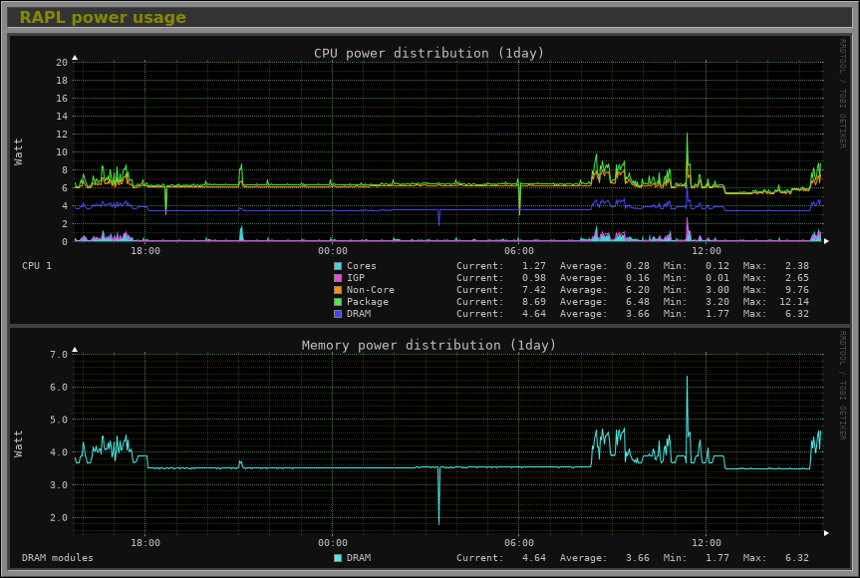
Task: Click the 18:00 time label in Memory graph
Action: pos(145,543)
